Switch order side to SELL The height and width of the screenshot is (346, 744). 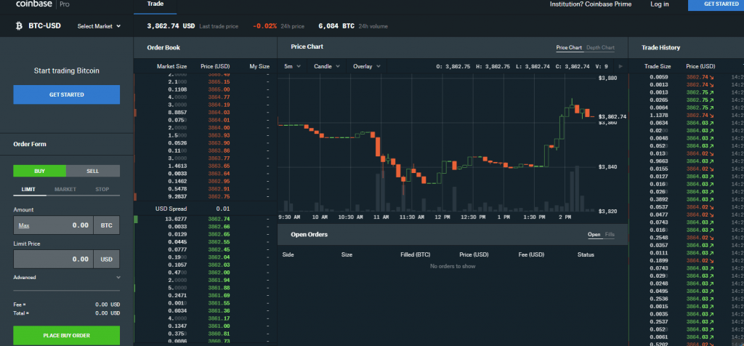pyautogui.click(x=93, y=171)
